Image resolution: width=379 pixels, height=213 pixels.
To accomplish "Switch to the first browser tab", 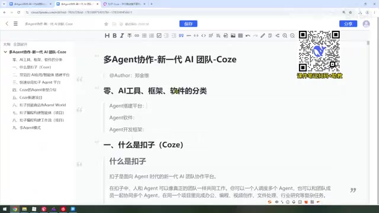I will point(30,4).
